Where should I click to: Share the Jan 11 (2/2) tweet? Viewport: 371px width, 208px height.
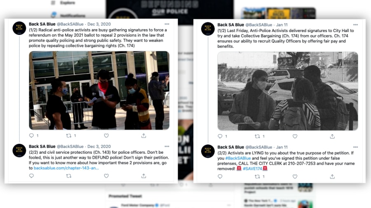point(332,176)
